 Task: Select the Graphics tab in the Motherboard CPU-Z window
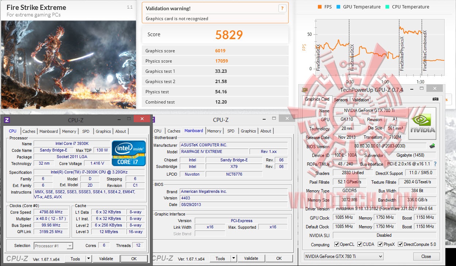point(248,131)
